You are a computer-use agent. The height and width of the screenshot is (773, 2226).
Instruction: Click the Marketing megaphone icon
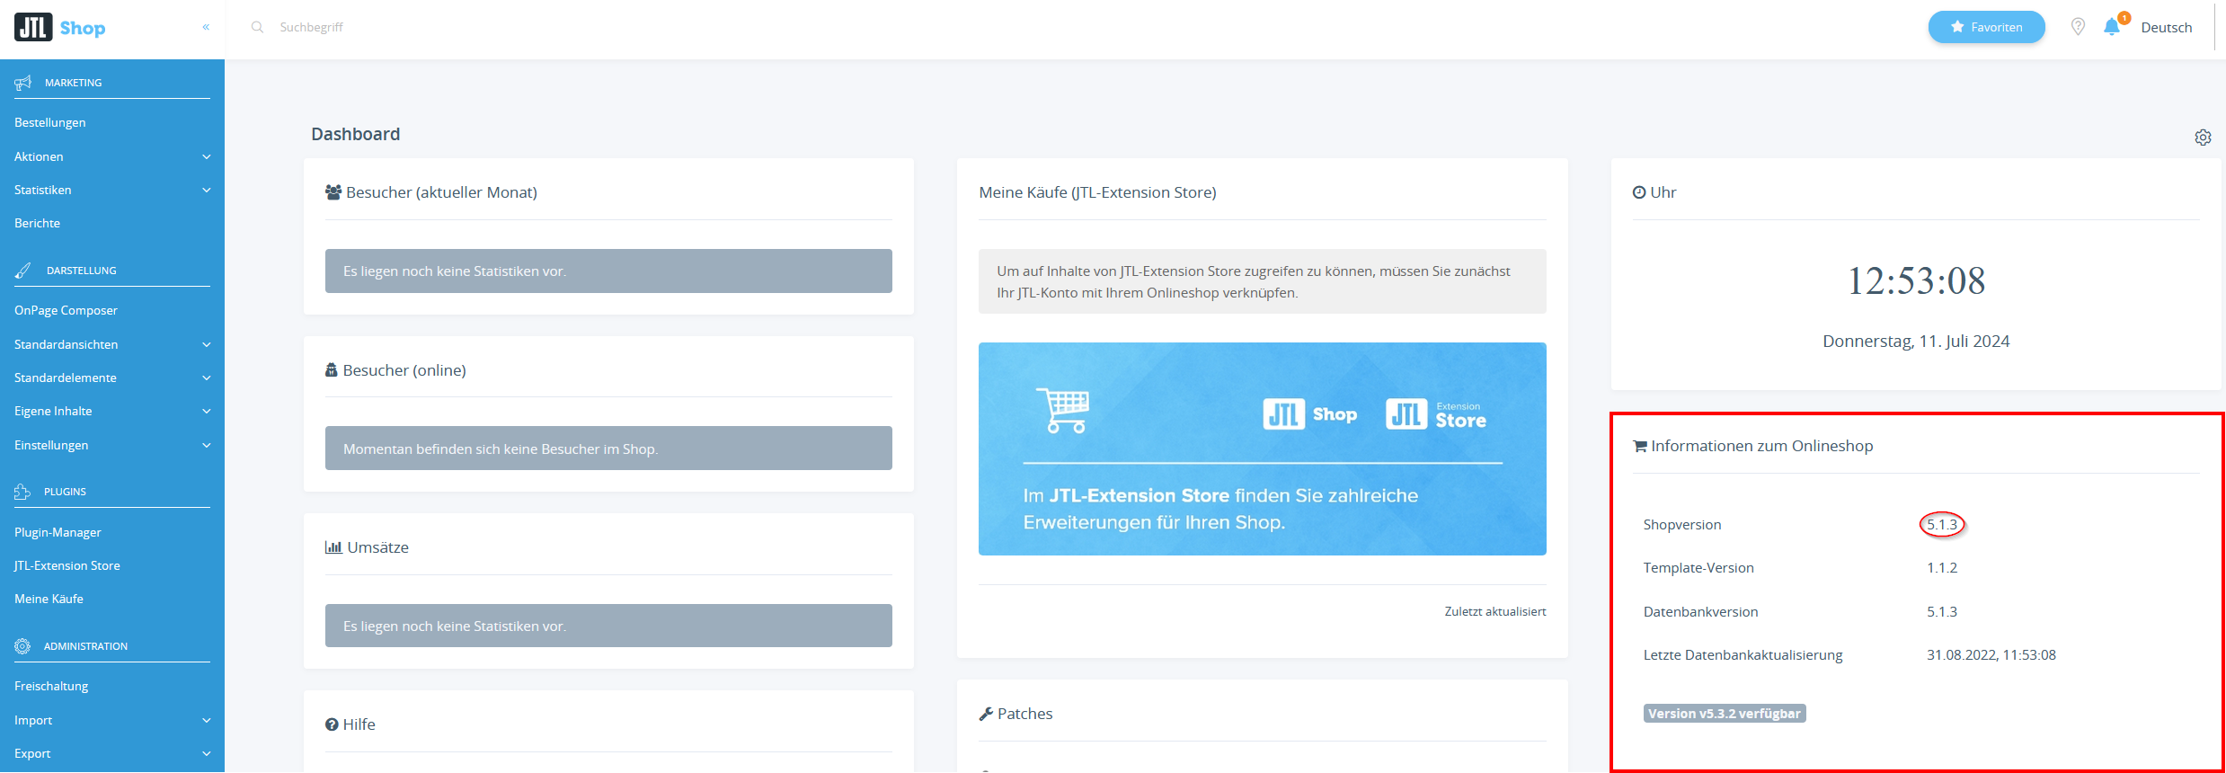[23, 83]
